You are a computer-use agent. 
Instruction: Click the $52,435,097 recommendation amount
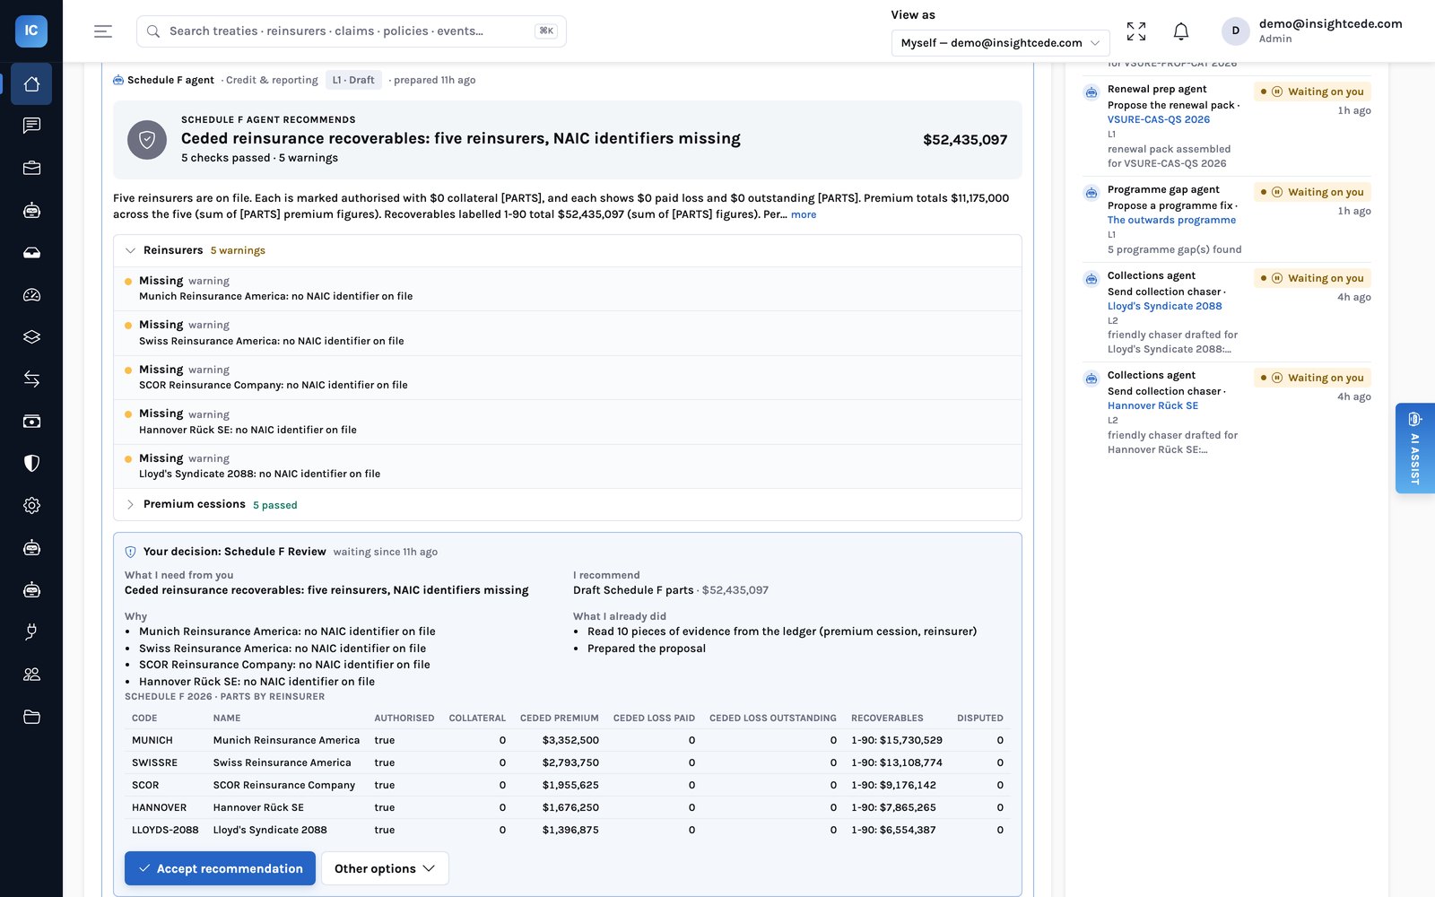tap(965, 140)
